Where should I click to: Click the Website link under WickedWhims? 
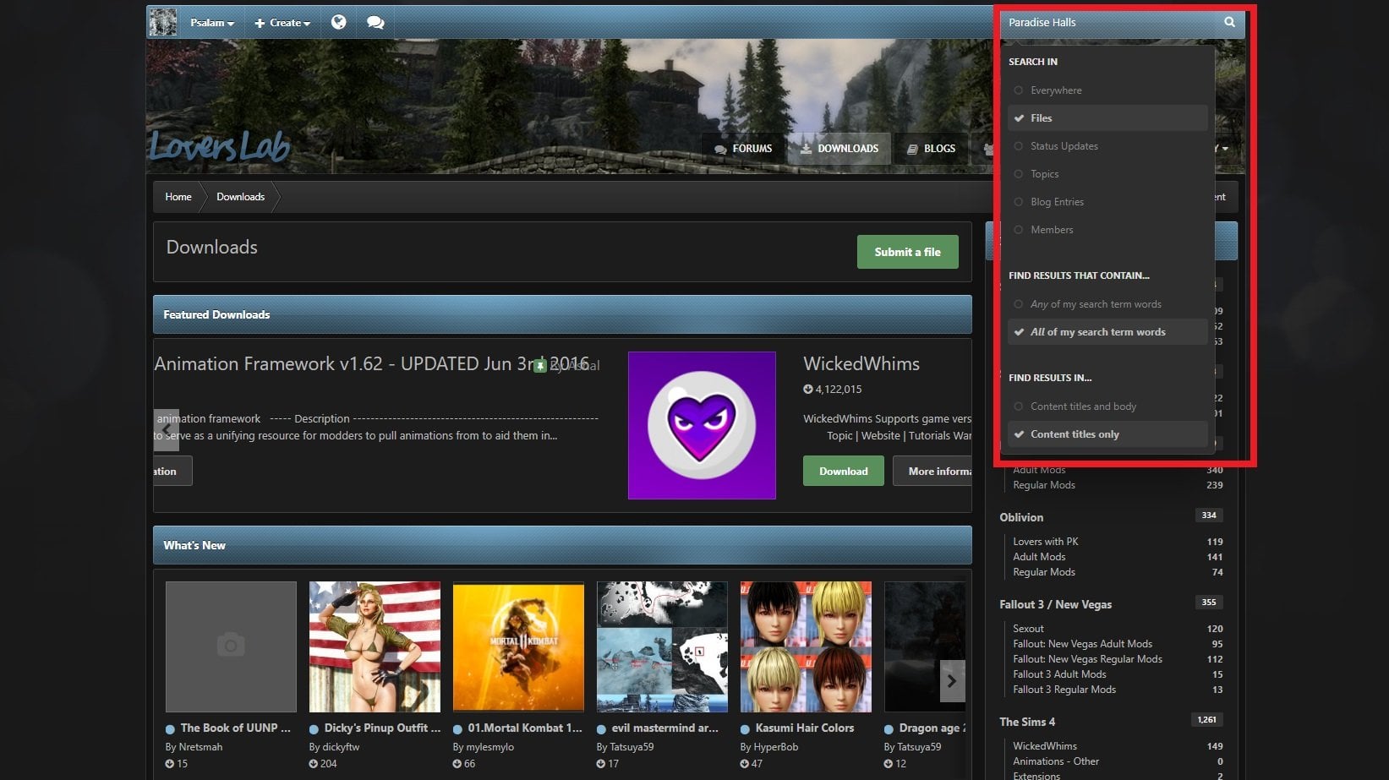click(880, 436)
